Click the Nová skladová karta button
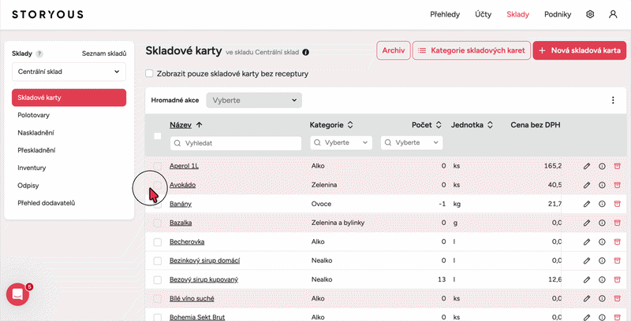 coord(580,50)
